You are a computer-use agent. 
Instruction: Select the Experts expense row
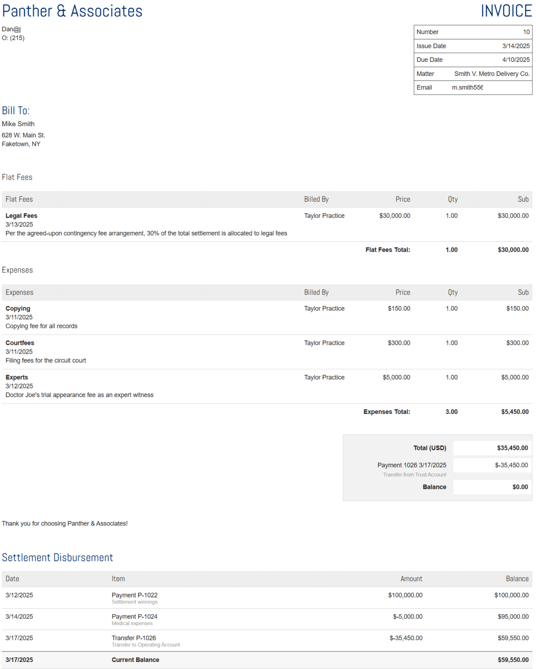pyautogui.click(x=17, y=377)
